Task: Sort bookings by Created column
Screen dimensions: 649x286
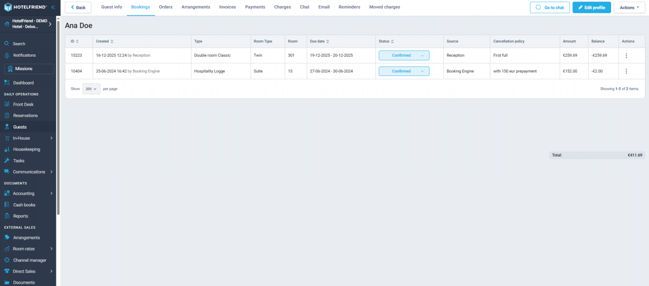Action: 105,41
